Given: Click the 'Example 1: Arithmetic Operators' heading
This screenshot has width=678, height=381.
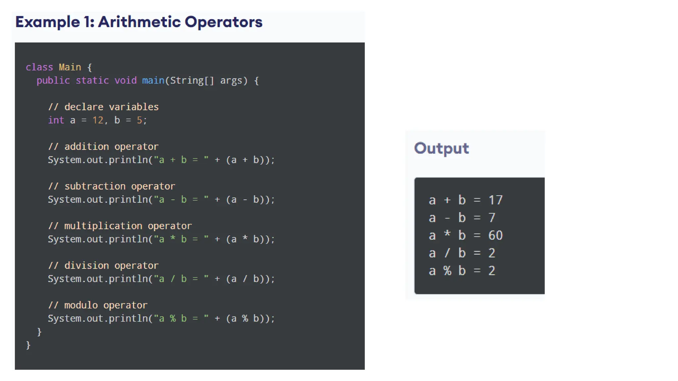Looking at the screenshot, I should pyautogui.click(x=139, y=22).
